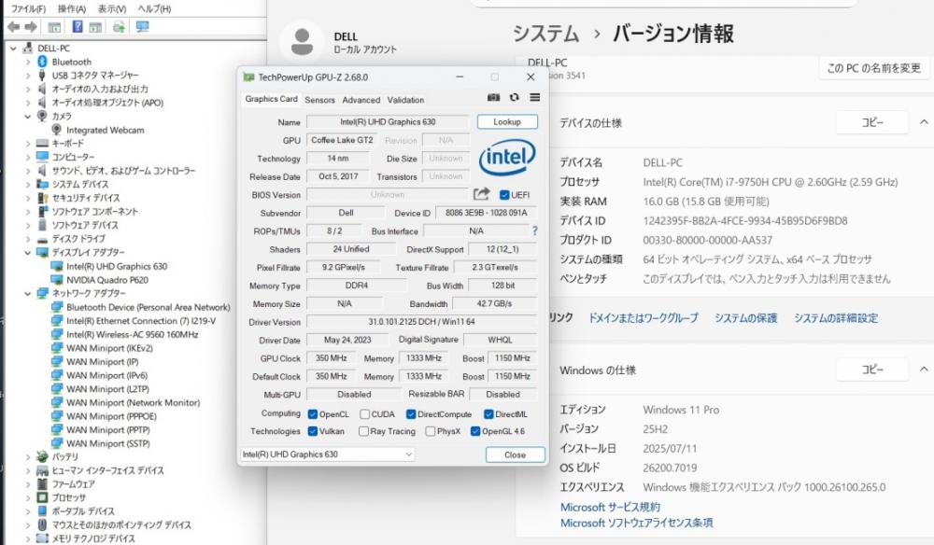Expand the Bluetooth category
This screenshot has height=545, width=934.
(x=27, y=62)
